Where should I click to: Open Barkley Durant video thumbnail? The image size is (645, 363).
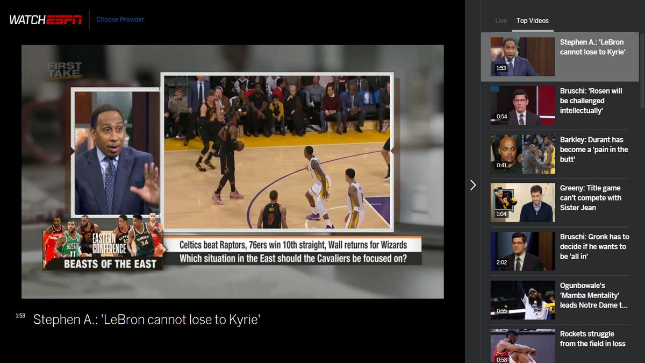click(523, 154)
